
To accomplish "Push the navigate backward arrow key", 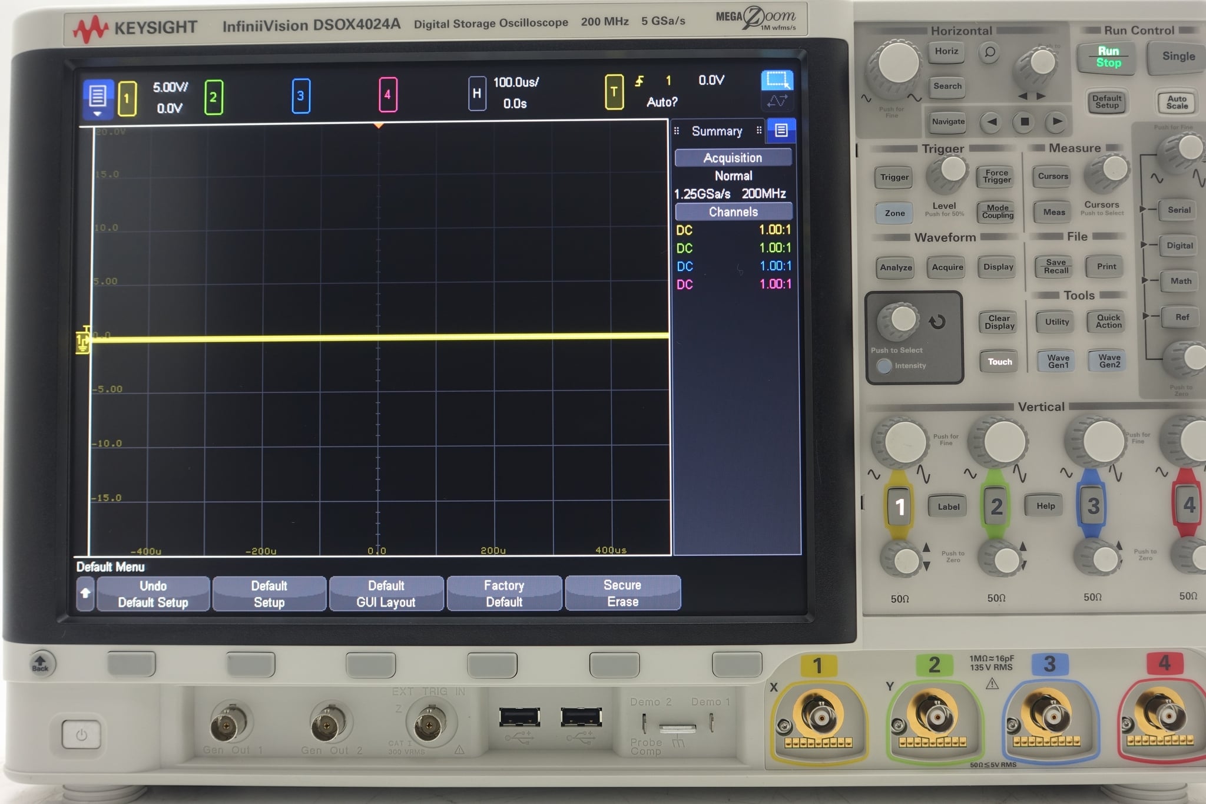I will click(x=992, y=122).
